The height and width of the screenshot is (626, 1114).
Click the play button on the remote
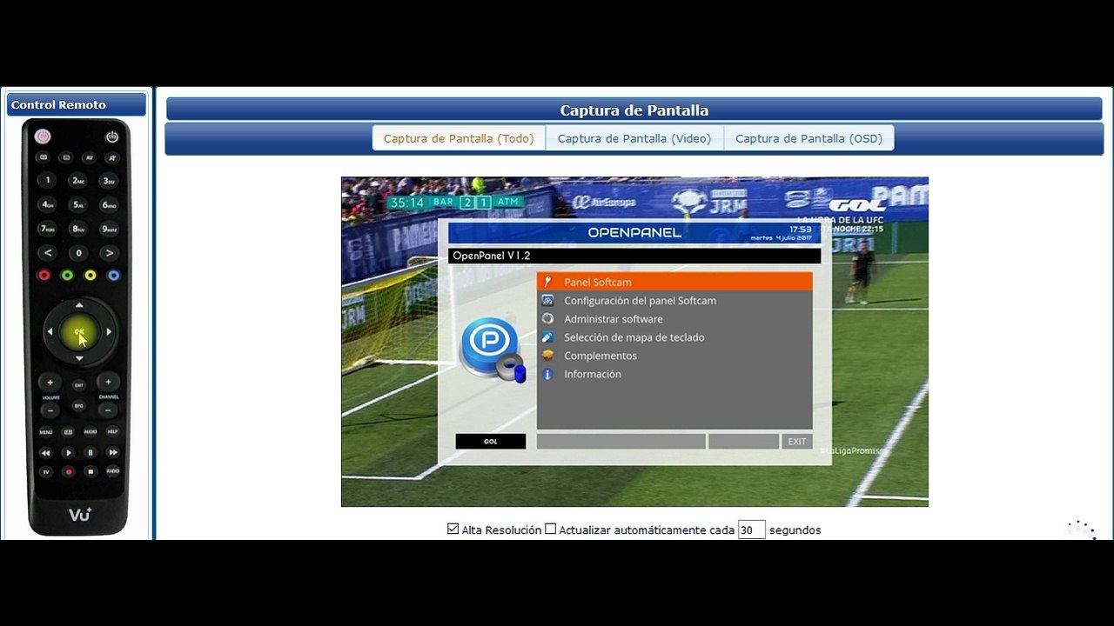point(68,453)
